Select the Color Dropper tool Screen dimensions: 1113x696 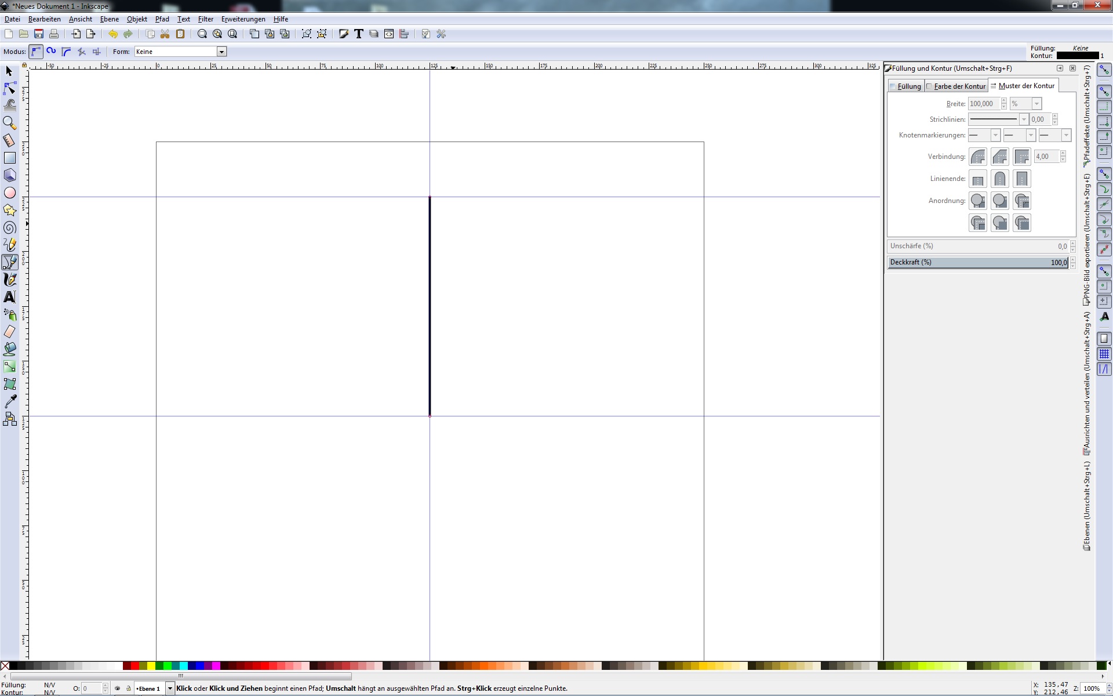pyautogui.click(x=10, y=401)
